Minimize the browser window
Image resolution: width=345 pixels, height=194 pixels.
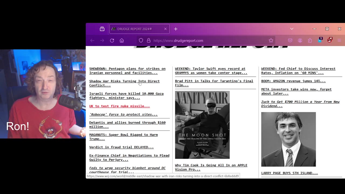coord(314,29)
